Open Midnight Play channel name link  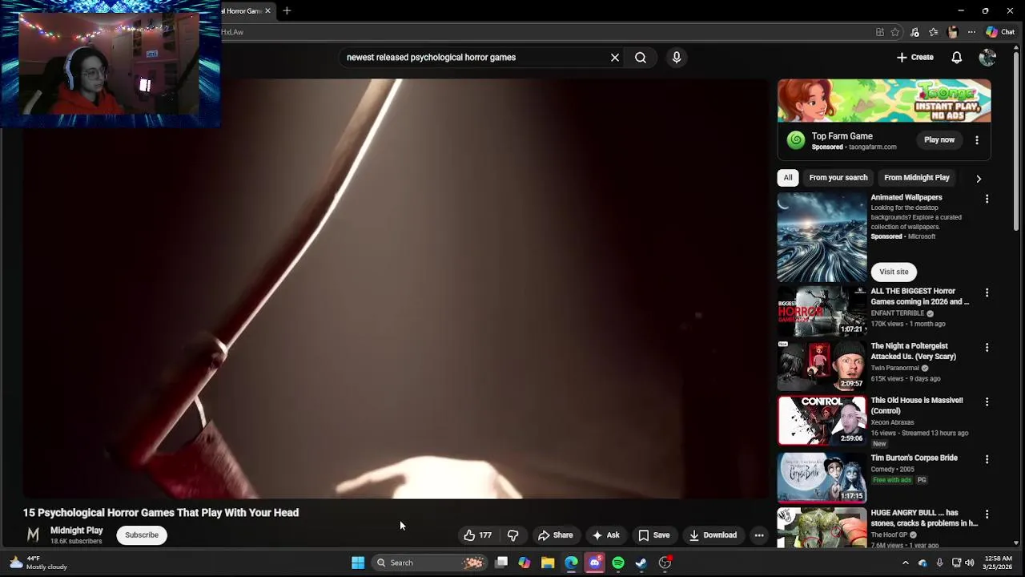[77, 531]
